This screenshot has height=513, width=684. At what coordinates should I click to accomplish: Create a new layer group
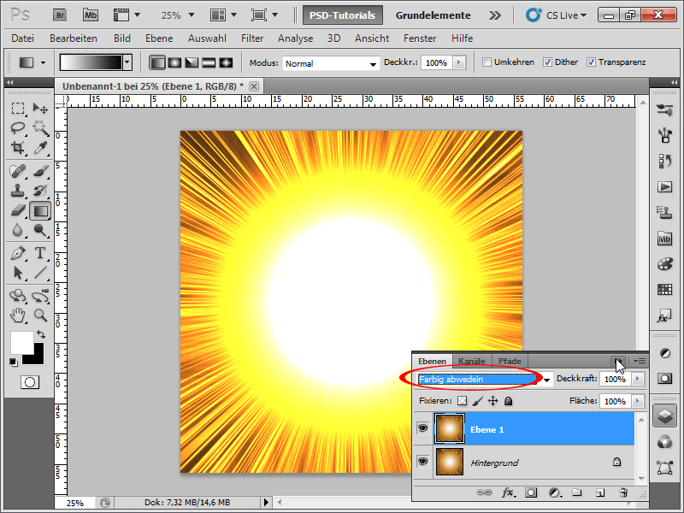coord(577,492)
